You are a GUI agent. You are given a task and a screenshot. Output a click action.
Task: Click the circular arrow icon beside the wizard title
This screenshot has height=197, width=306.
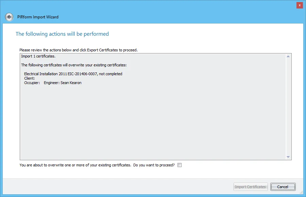click(9, 17)
